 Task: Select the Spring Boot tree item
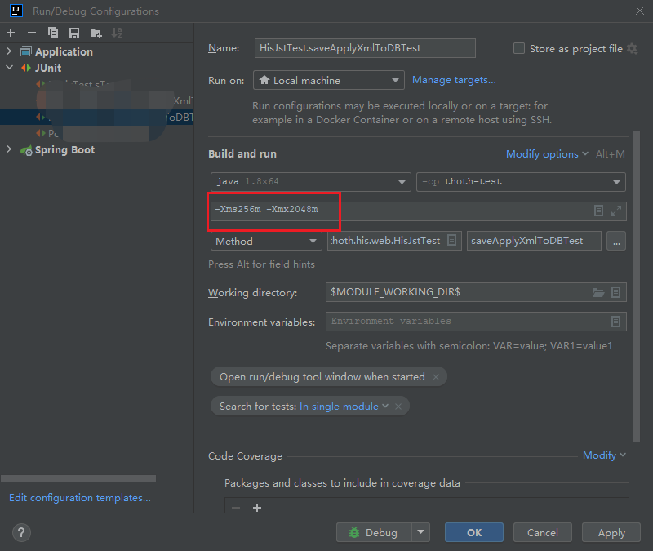64,150
